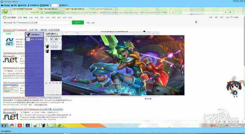Click the microphone icon in the chat toolbar

[x=60, y=83]
